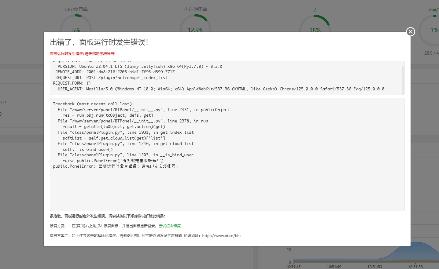Click the green '尝试点击修复' repair link
The height and width of the screenshot is (269, 439).
pos(170,226)
